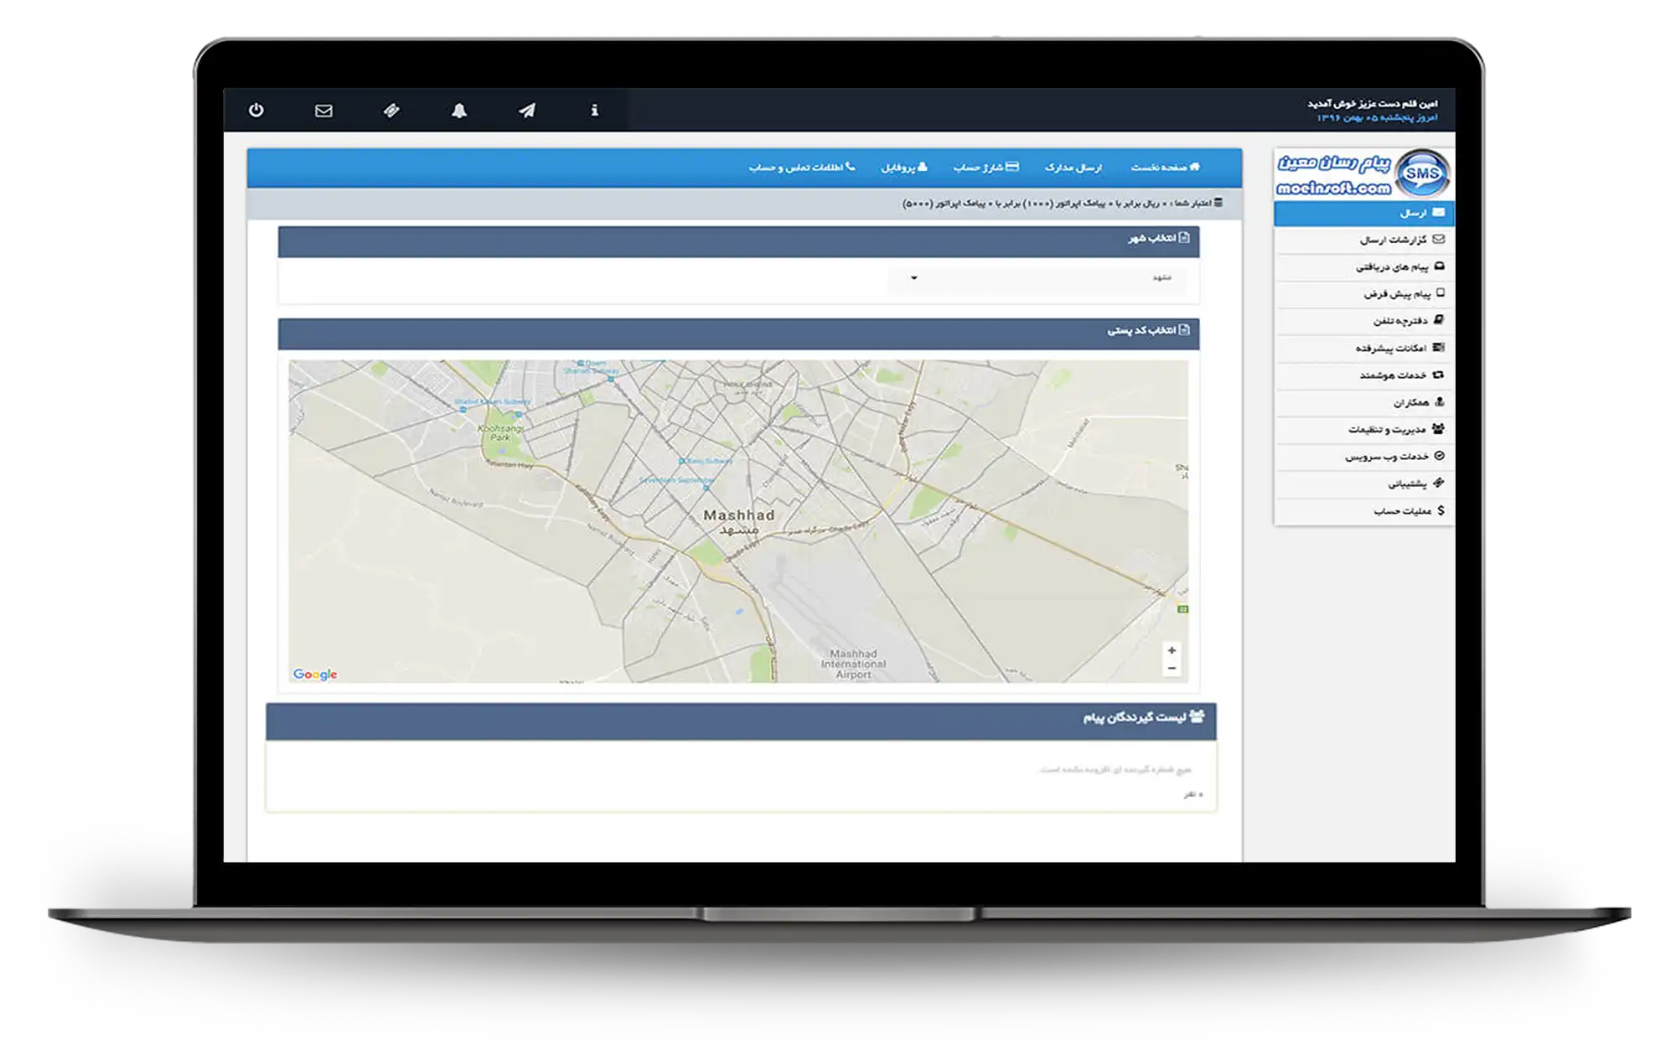Screen dimensions: 1676x1045
Task: Open the پروفایل profile menu item
Action: (x=903, y=168)
